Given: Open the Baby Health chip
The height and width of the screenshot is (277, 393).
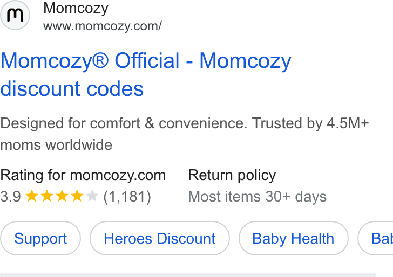Looking at the screenshot, I should click(293, 238).
